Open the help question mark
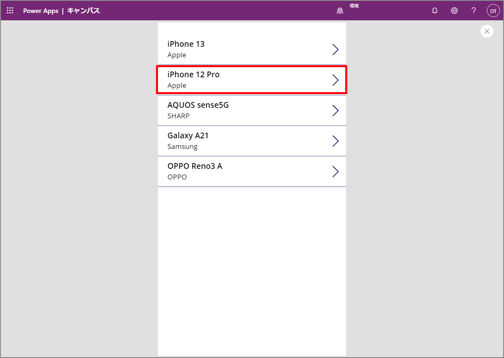504x358 pixels. click(x=474, y=11)
